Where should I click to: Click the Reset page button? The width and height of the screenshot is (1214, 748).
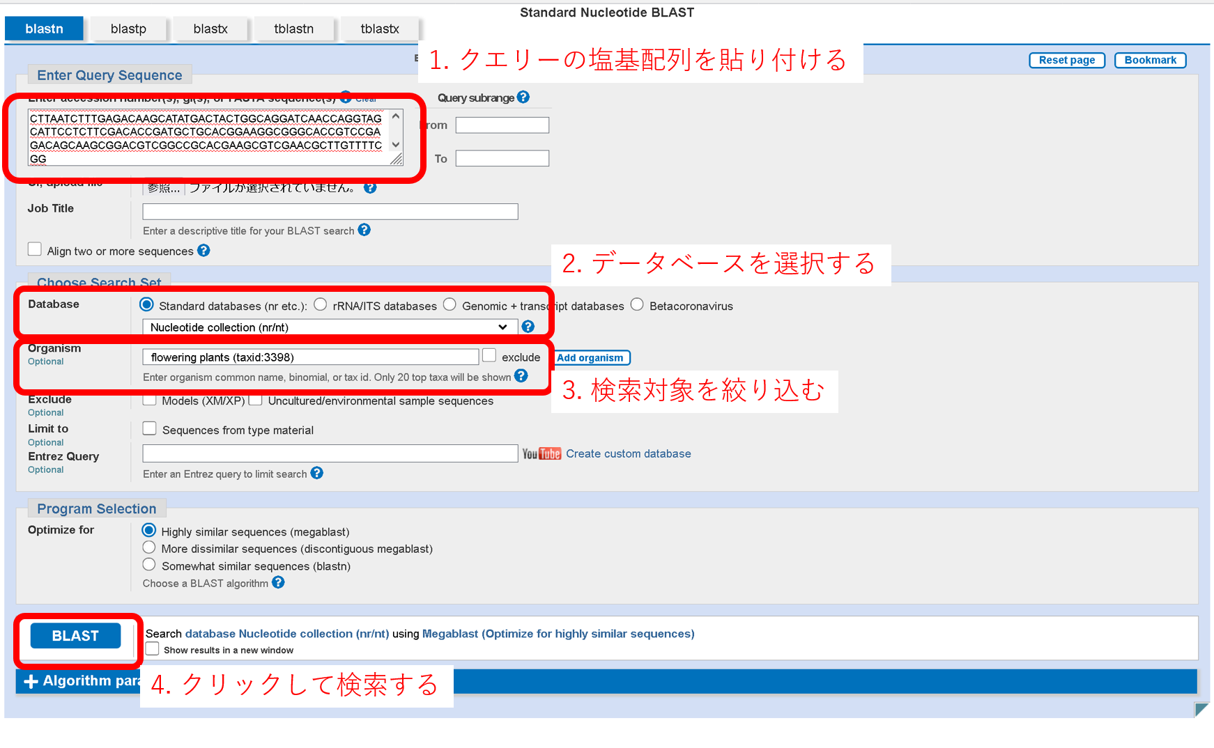click(x=1067, y=61)
